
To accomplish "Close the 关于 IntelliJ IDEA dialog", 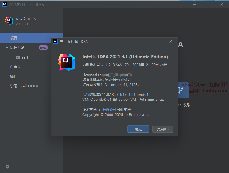I will [x=170, y=41].
